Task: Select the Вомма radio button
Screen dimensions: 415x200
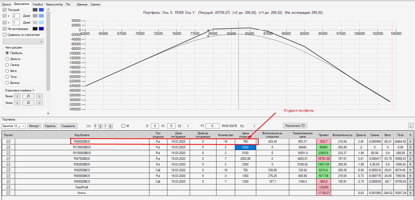Action: (7, 83)
